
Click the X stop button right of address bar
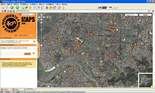click(153, 11)
